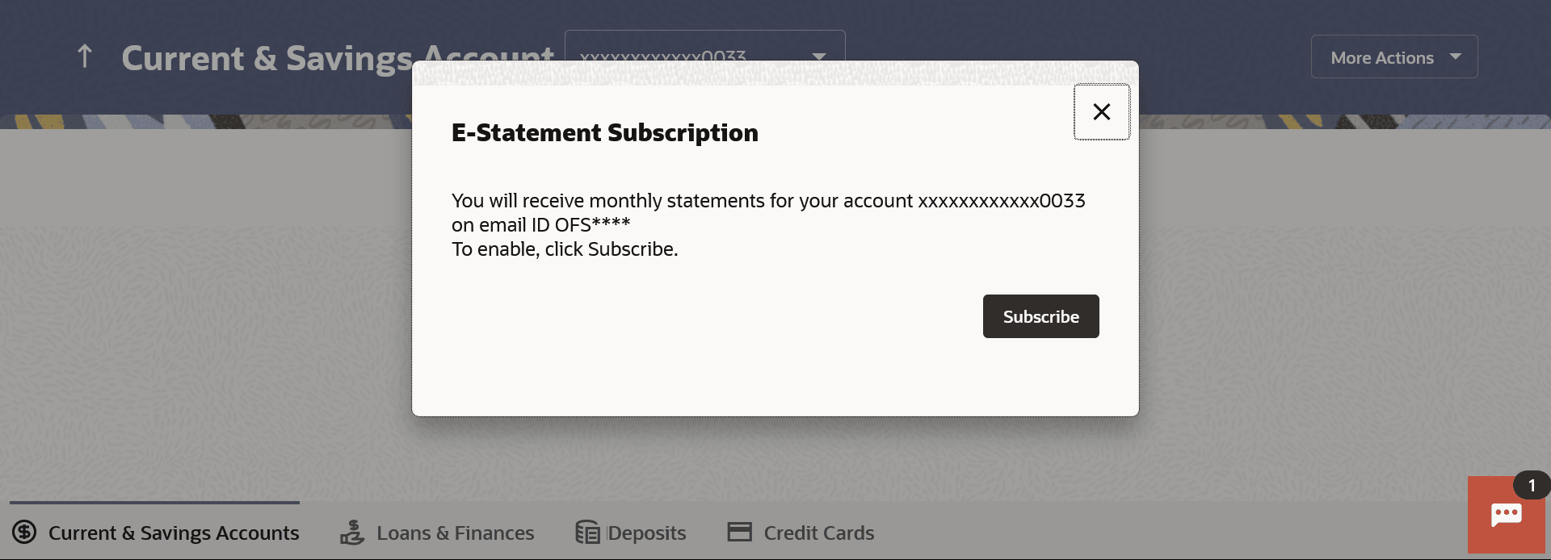Switch to Current & Savings Accounts tab
This screenshot has height=560, width=1551.
[173, 533]
